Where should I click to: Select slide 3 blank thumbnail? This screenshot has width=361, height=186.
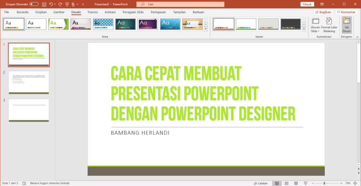point(29,110)
